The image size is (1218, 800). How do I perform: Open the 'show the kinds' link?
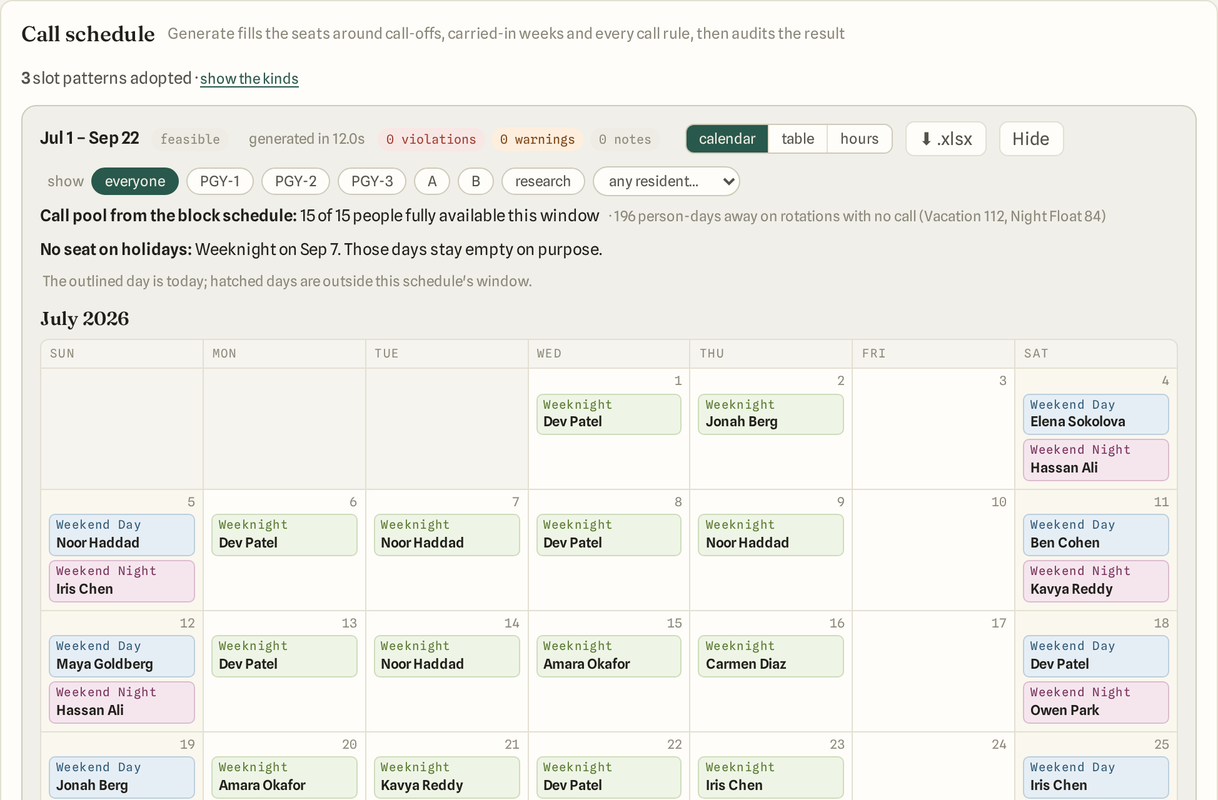249,79
